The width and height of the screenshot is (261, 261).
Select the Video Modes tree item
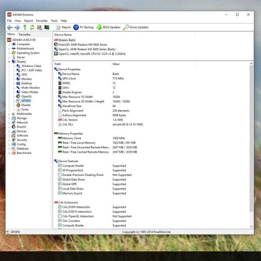tap(27, 92)
